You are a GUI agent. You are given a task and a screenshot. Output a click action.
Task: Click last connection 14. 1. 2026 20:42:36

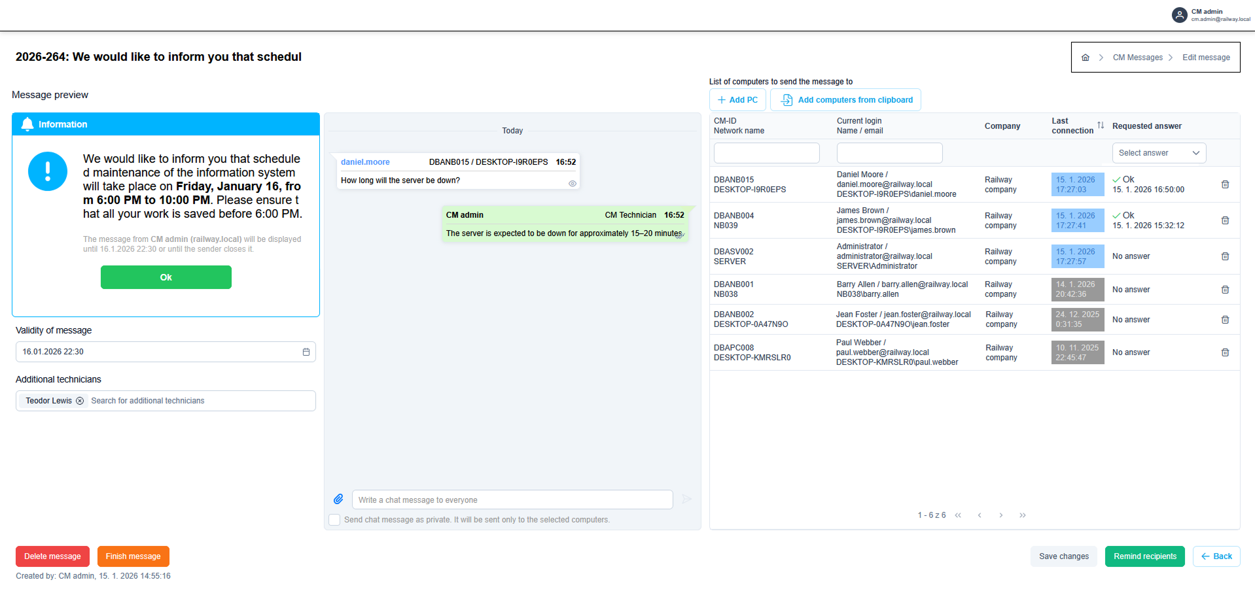pos(1078,290)
